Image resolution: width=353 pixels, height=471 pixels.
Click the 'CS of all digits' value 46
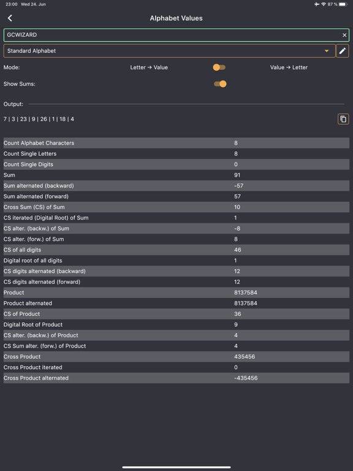tap(237, 250)
